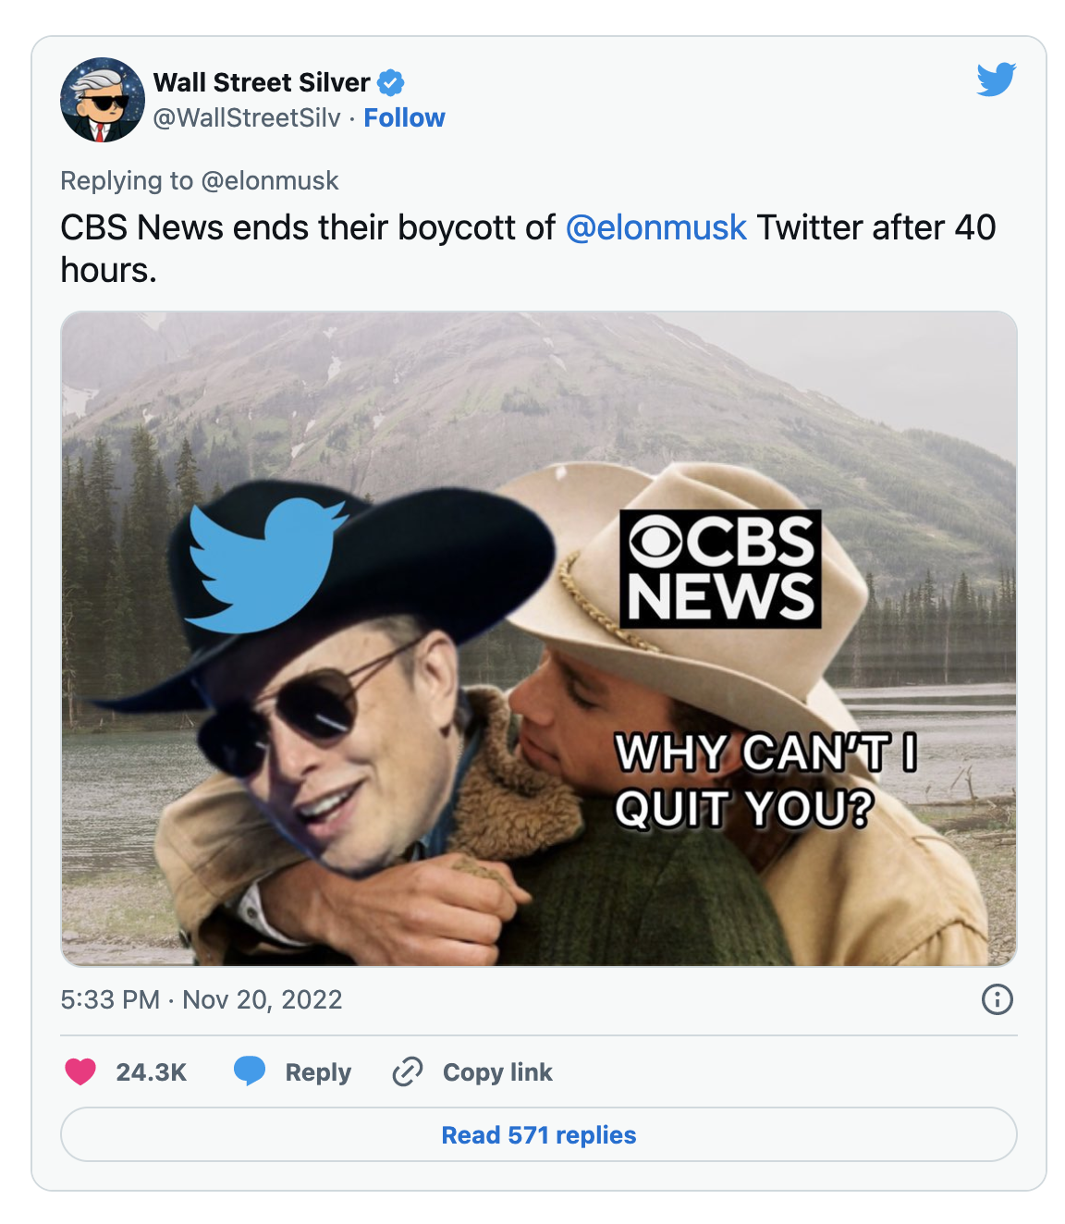Screen dimensions: 1065x1224
Task: Click the CBS News logo inside the meme
Action: [720, 569]
